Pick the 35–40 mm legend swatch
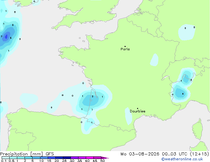Screen dimensions: 210x162 coord(82,158)
